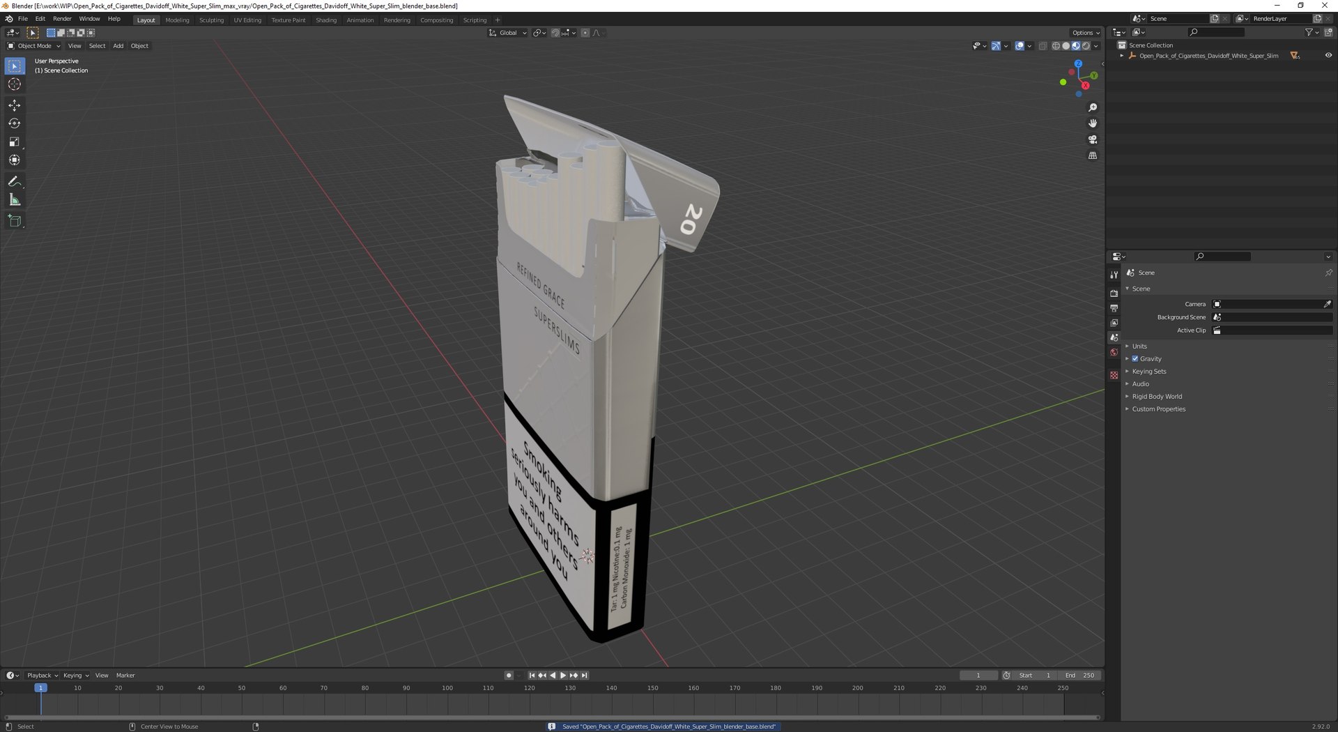Activate the Rotate tool
The width and height of the screenshot is (1338, 732).
[15, 123]
